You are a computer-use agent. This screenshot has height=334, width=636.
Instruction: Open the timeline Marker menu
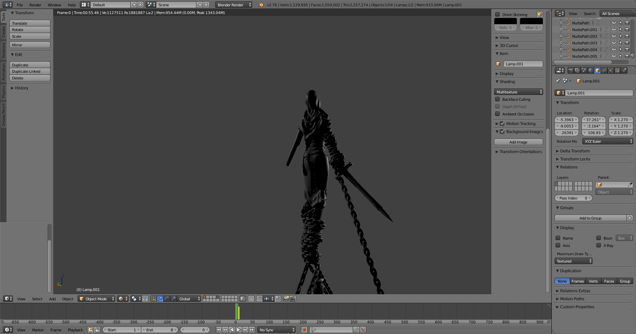(x=38, y=330)
